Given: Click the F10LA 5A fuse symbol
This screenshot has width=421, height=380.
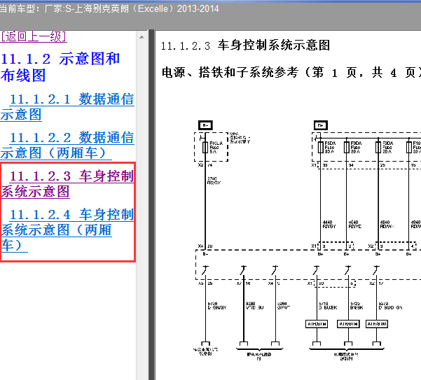Looking at the screenshot, I should click(x=205, y=148).
